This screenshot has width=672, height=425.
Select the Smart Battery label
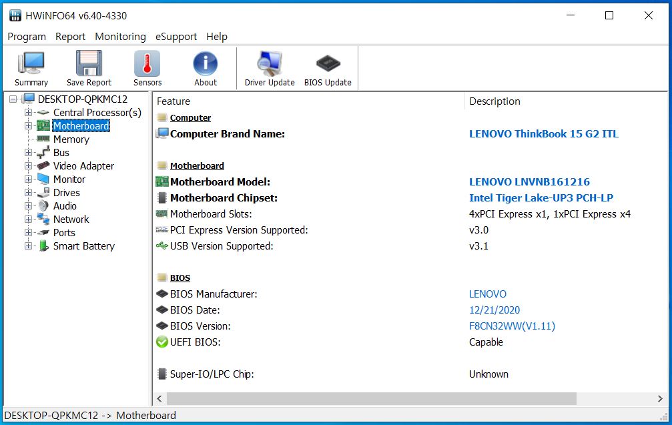point(84,246)
